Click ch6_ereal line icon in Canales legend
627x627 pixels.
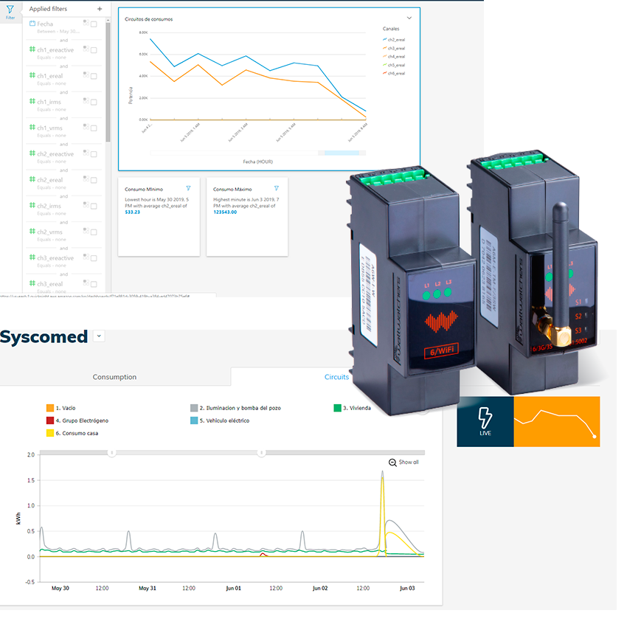384,73
